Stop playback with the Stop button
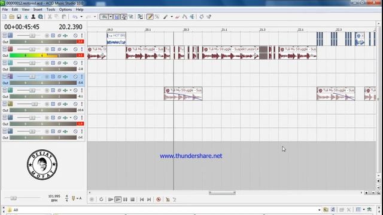 (132, 199)
